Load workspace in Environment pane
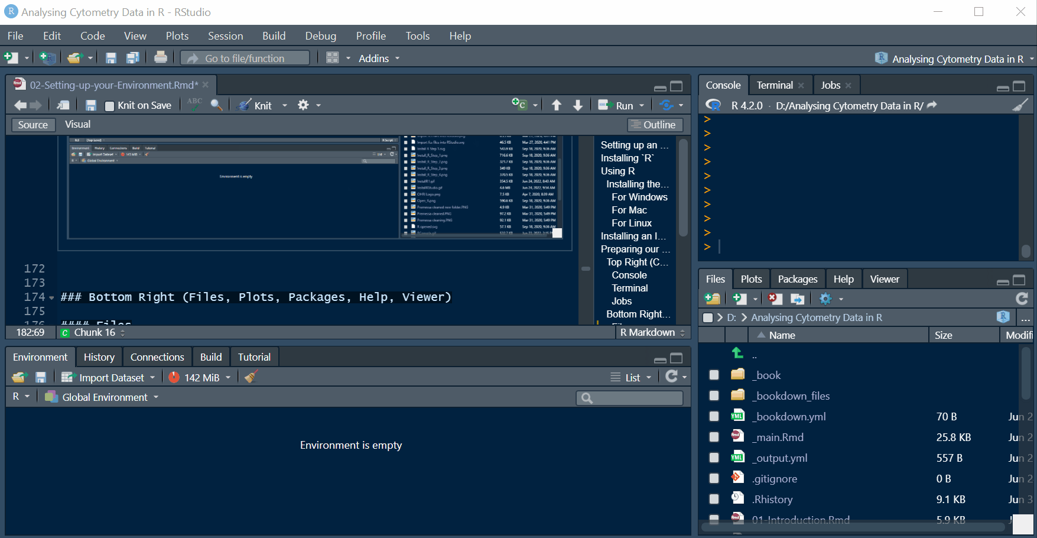The height and width of the screenshot is (538, 1037). tap(19, 377)
